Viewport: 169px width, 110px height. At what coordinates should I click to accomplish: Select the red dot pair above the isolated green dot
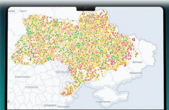coord(137,54)
